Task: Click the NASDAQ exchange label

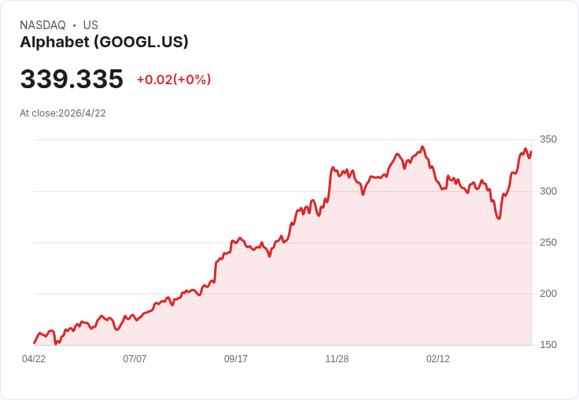Action: click(42, 25)
